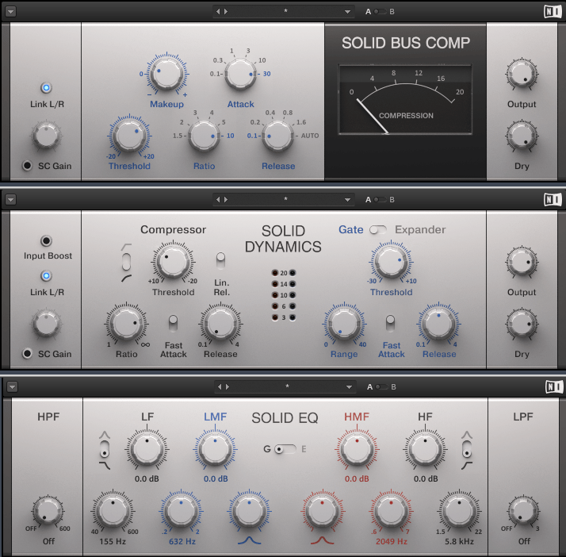Click the gain reduction LED meter
The width and height of the screenshot is (566, 557).
pyautogui.click(x=284, y=295)
